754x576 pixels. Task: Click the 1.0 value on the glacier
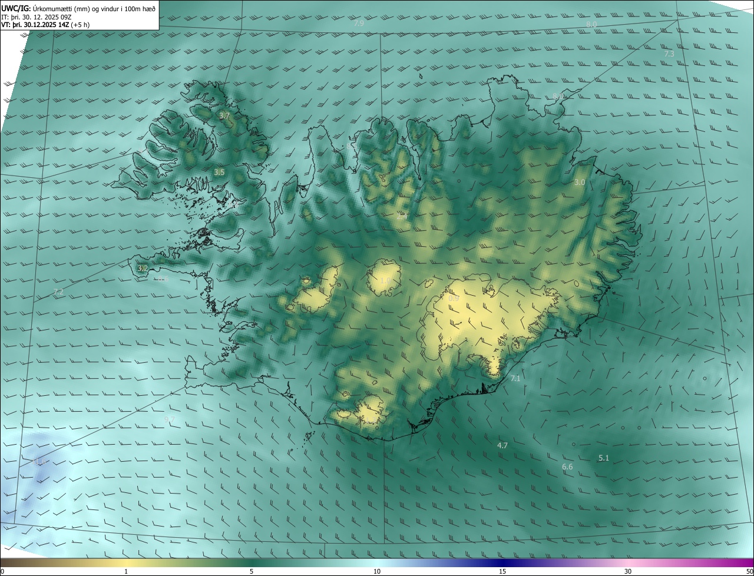(x=385, y=281)
